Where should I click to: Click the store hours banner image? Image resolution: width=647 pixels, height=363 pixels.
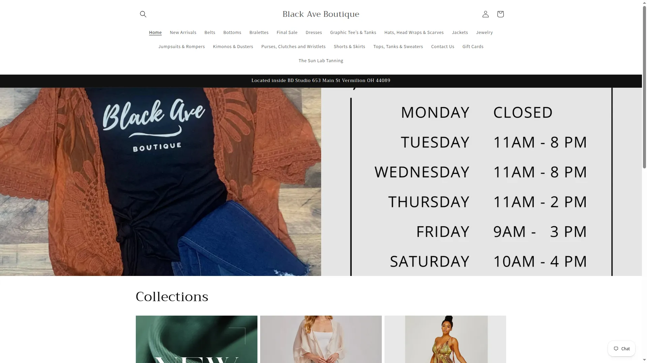coord(482,182)
